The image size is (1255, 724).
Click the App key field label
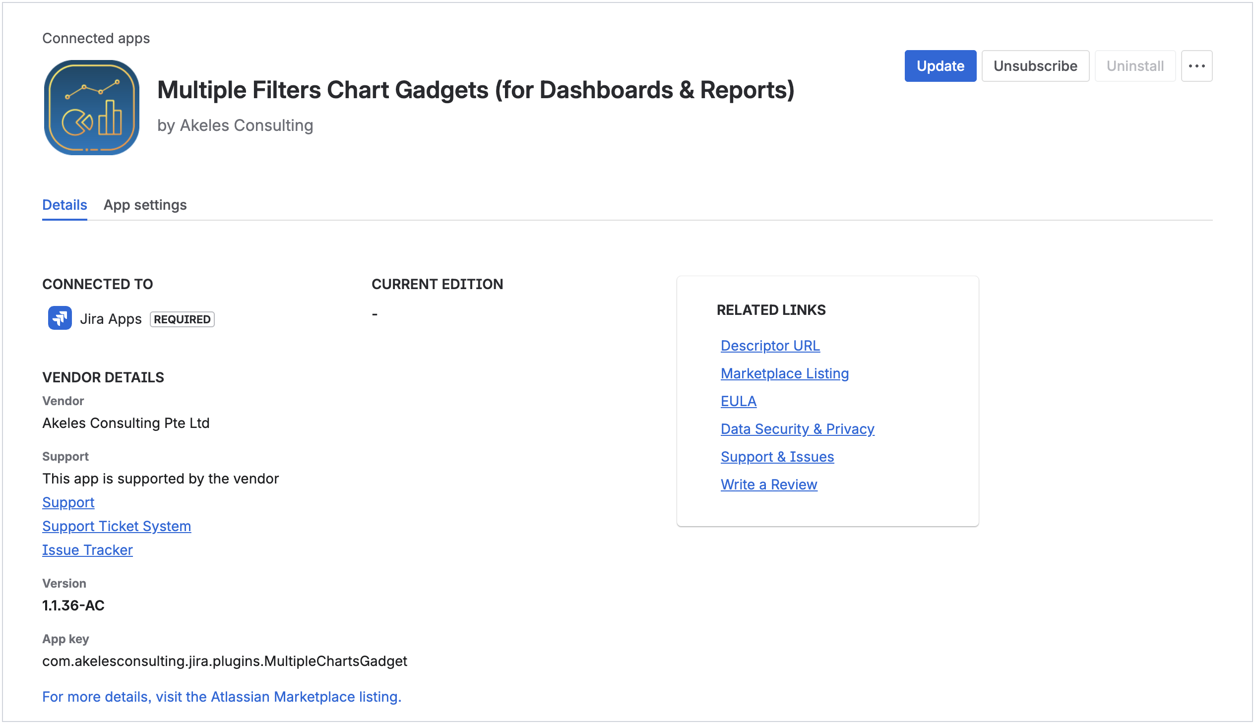pyautogui.click(x=65, y=639)
